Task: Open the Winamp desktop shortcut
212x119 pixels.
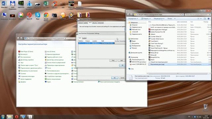Action: 71,16
